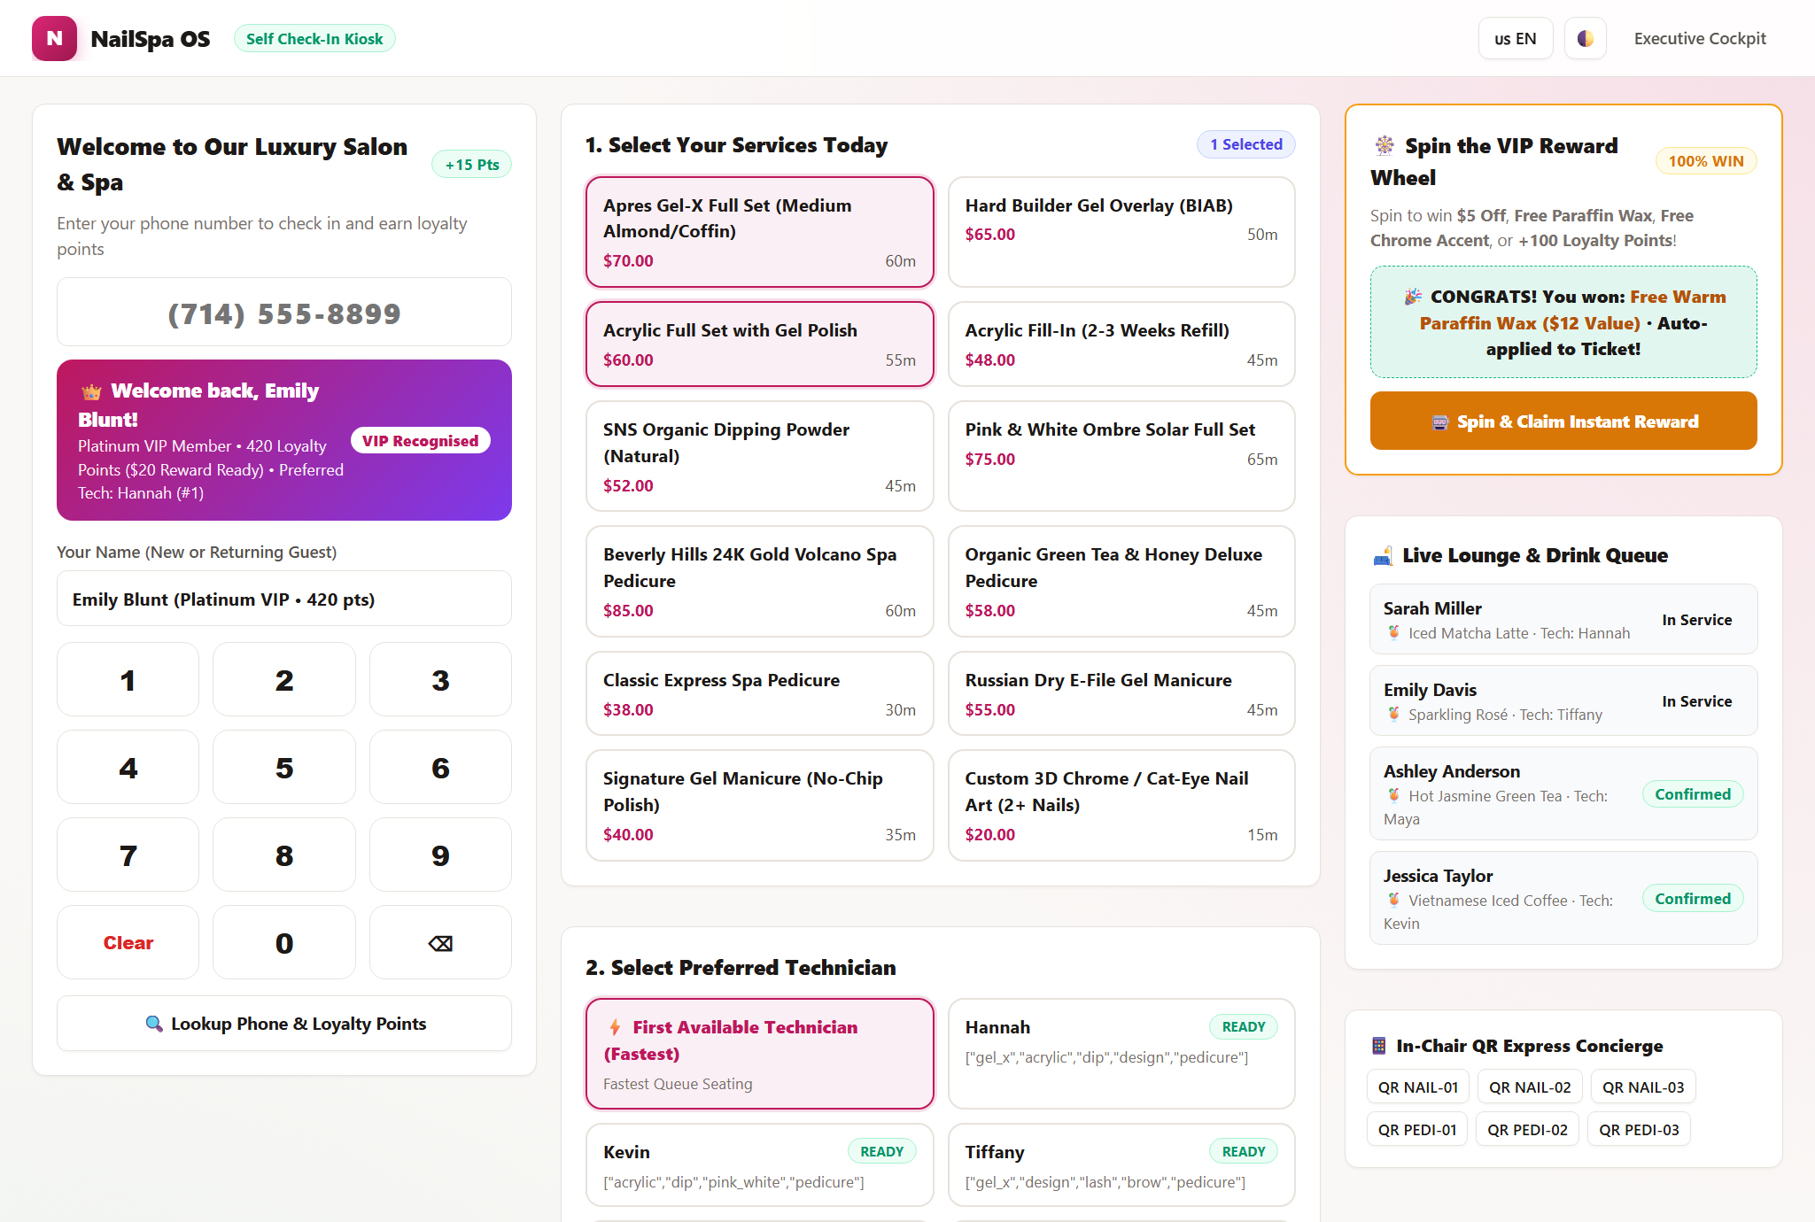Click the Clear key on the keypad

pos(128,943)
